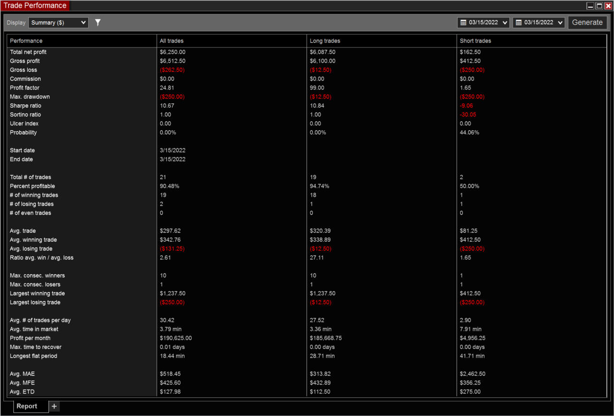Click Short trades net profit $162.50
The image size is (614, 416).
(x=470, y=52)
